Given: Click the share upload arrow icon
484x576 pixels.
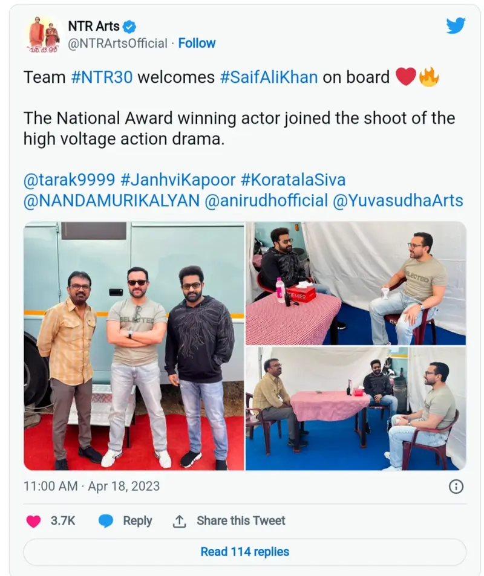Looking at the screenshot, I should 179,521.
